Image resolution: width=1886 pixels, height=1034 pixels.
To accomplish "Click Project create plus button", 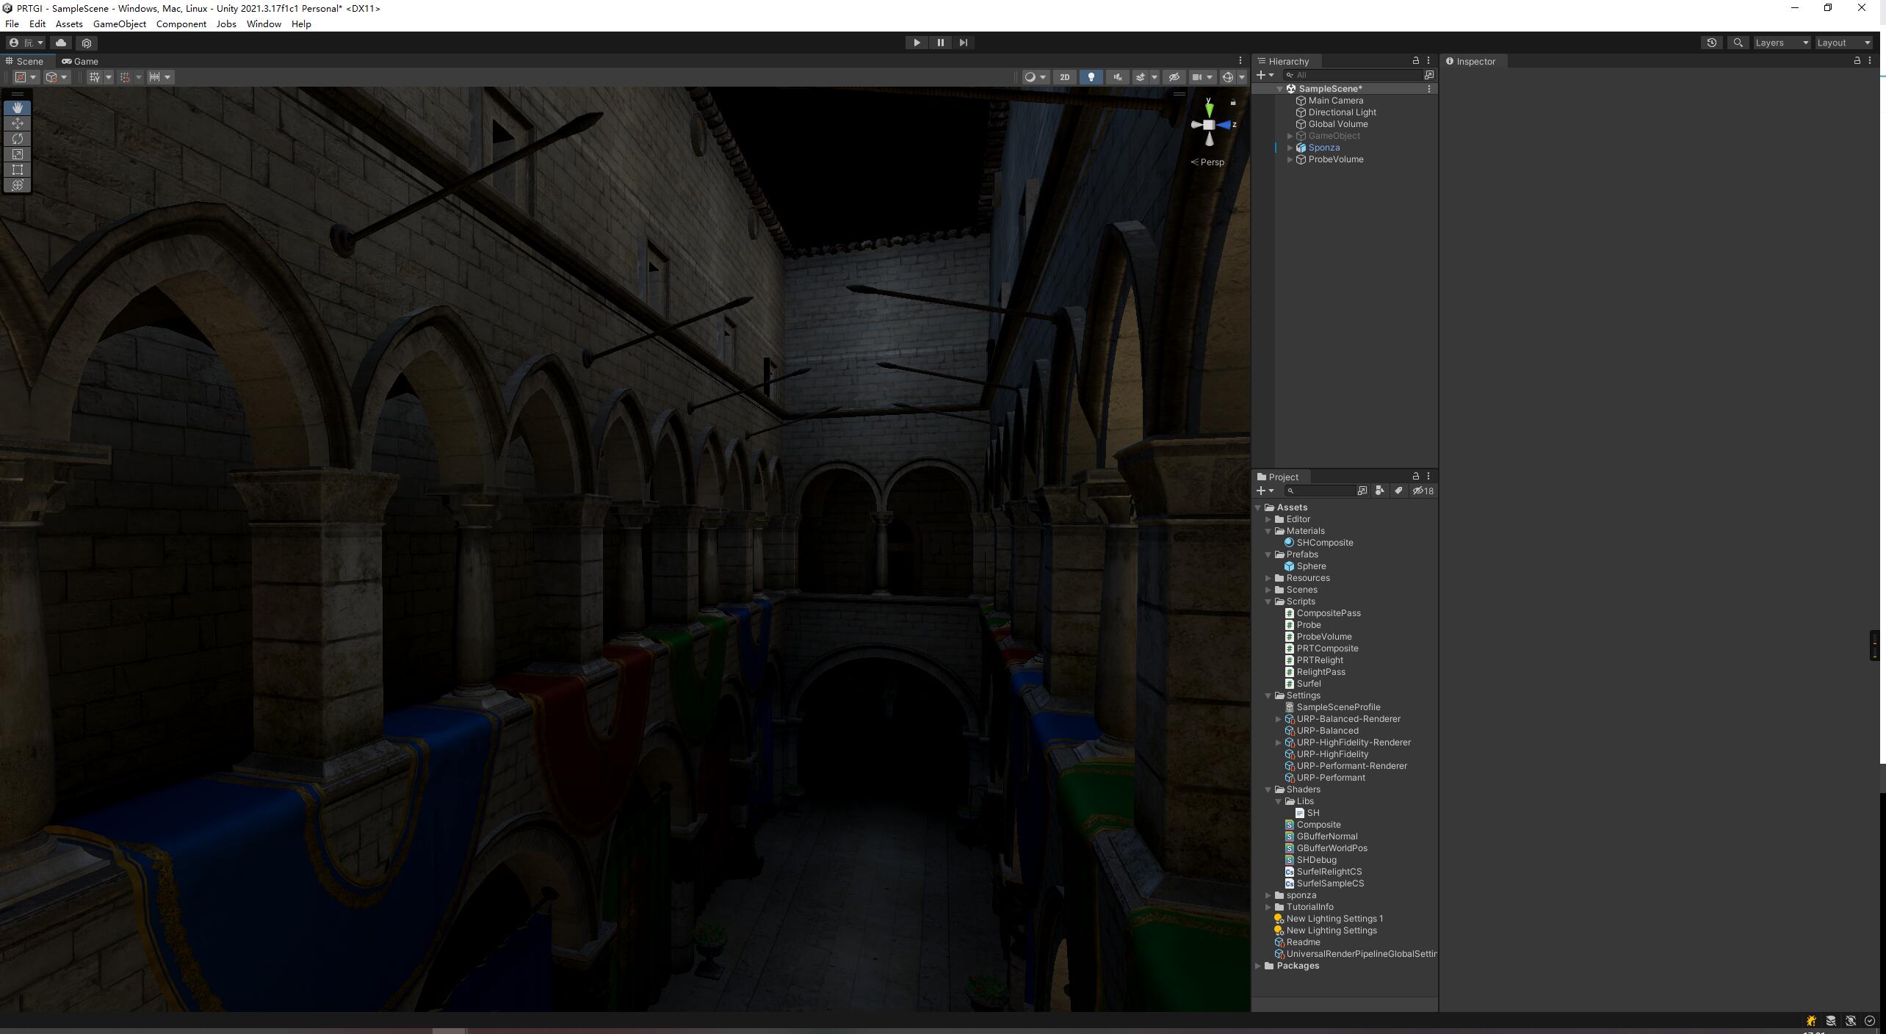I will (1261, 491).
